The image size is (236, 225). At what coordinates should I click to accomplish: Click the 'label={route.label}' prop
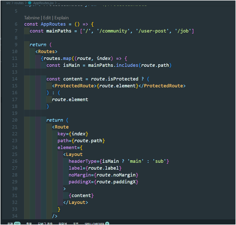coord(95,168)
